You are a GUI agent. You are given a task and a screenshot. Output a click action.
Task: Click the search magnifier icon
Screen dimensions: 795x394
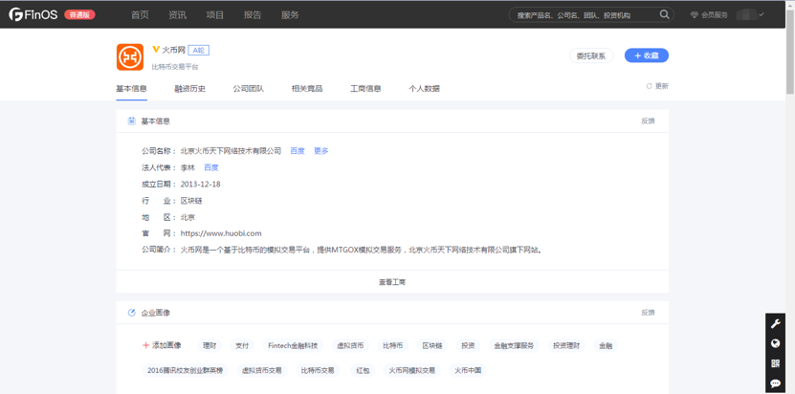pyautogui.click(x=664, y=14)
